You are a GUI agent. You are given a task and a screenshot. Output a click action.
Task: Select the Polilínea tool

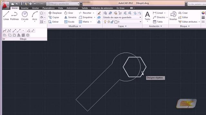click(x=14, y=16)
